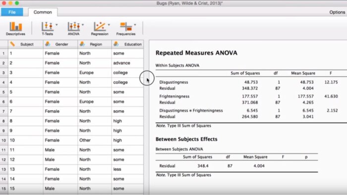Click the F value 41.630

coord(331,97)
